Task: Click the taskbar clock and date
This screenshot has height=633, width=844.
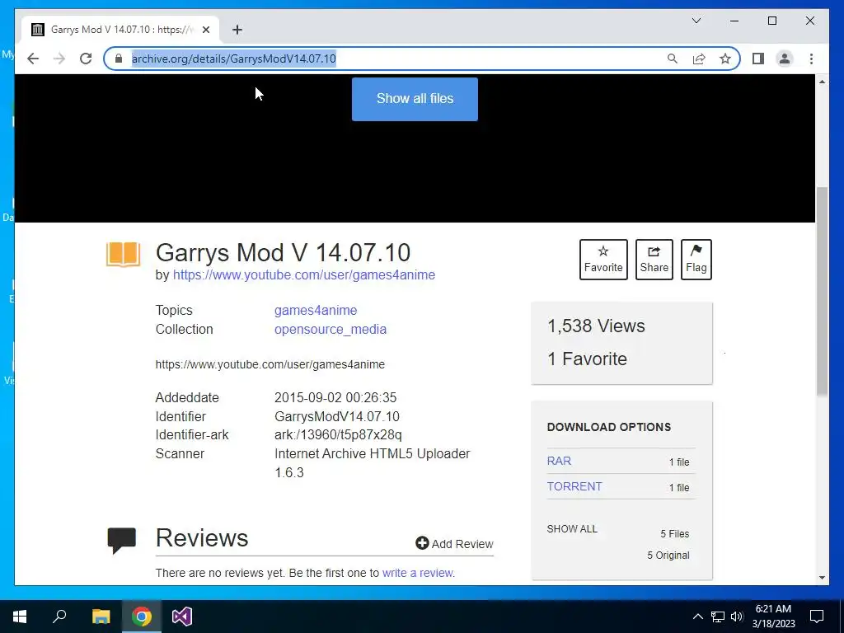Action: pyautogui.click(x=773, y=617)
